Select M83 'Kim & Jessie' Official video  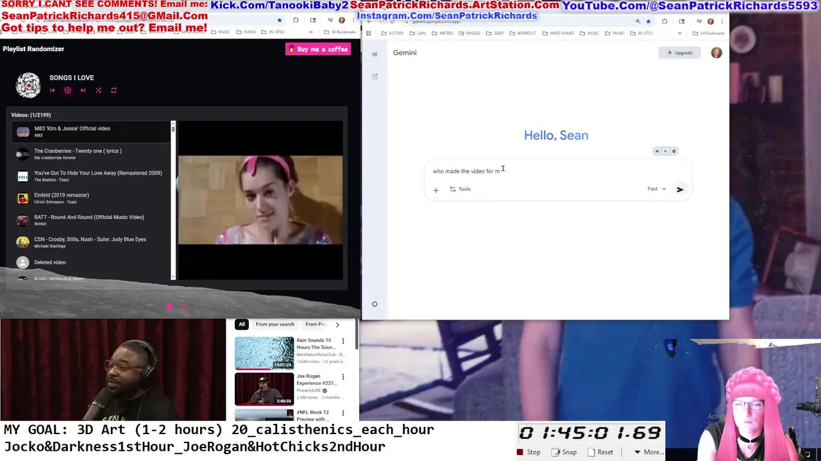point(90,131)
